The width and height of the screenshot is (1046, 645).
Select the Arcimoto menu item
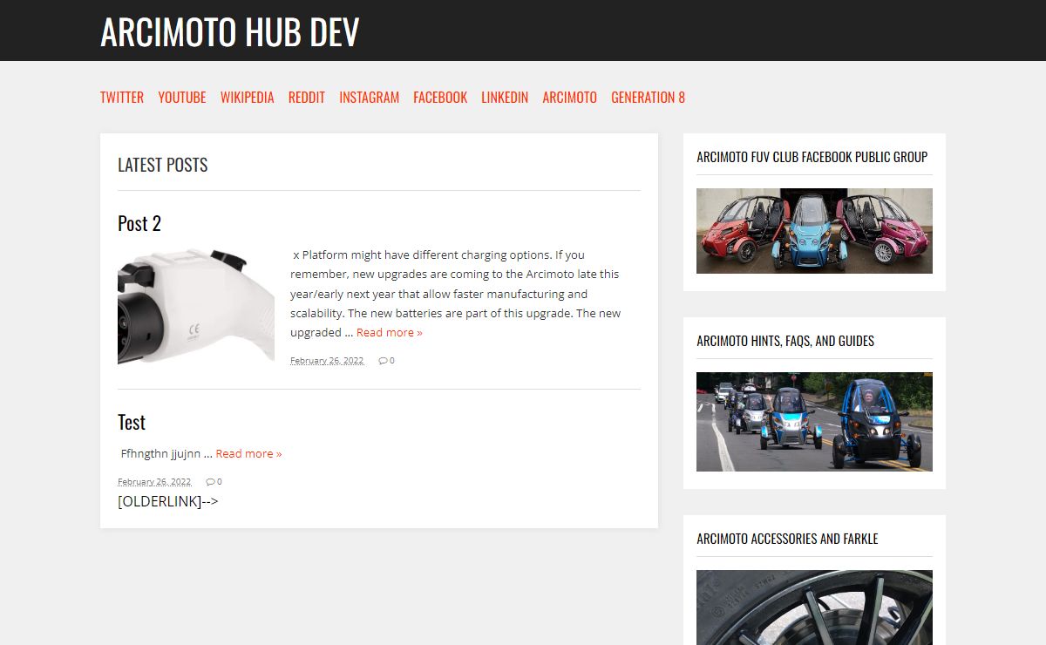click(x=569, y=98)
